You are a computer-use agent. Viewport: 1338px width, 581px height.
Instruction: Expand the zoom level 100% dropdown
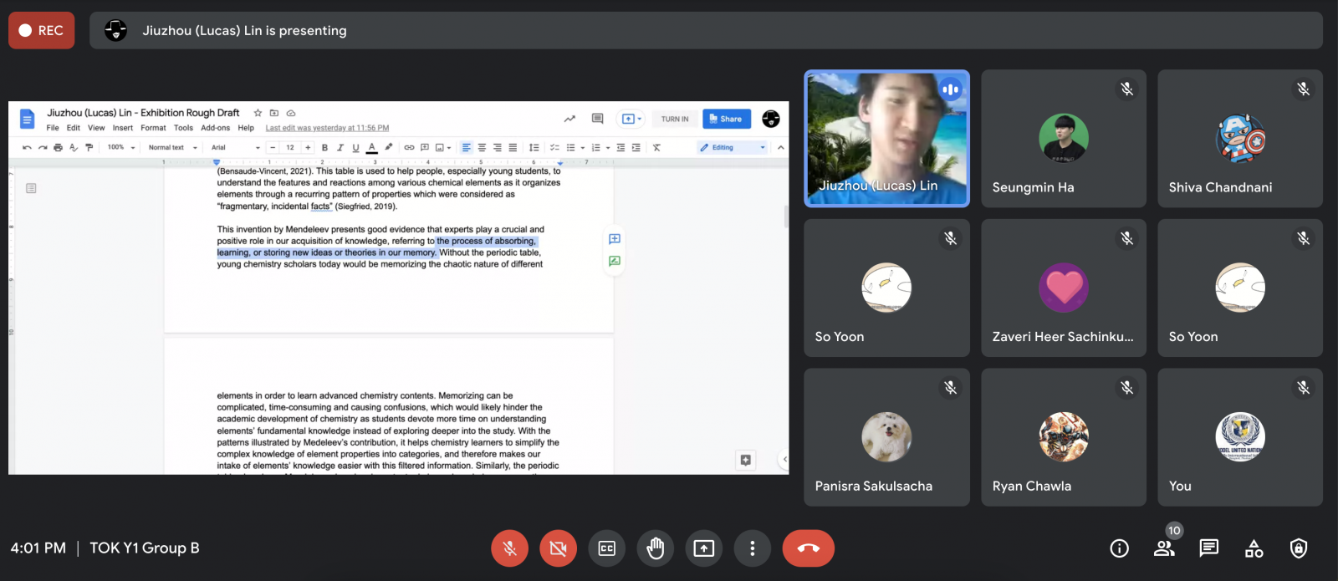tap(121, 147)
